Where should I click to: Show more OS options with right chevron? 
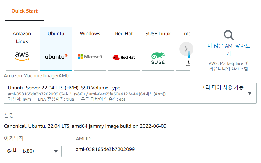[186, 49]
